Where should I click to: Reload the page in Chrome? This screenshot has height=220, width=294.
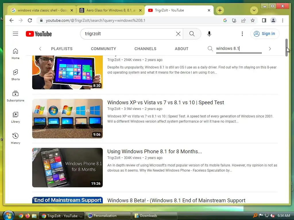click(x=30, y=20)
